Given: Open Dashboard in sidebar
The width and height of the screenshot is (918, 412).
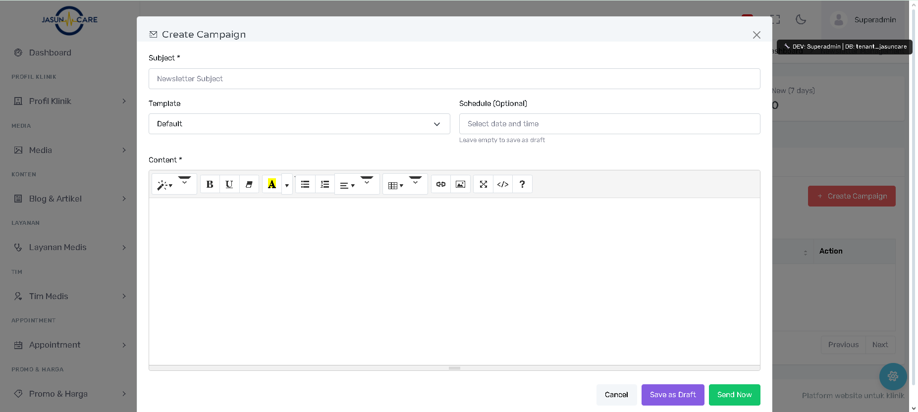Looking at the screenshot, I should [50, 52].
